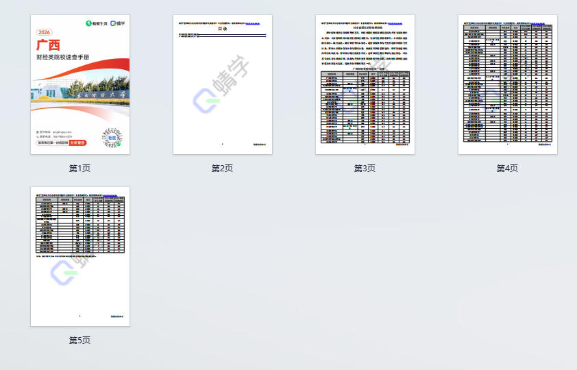The width and height of the screenshot is (577, 370).
Task: Open the page 2 table-of-contents thumbnail
Action: (x=222, y=84)
